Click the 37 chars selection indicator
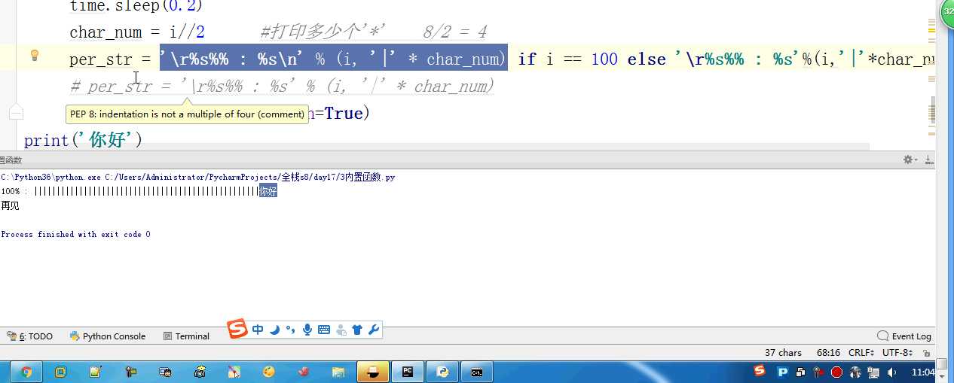This screenshot has height=383, width=954. pos(783,352)
